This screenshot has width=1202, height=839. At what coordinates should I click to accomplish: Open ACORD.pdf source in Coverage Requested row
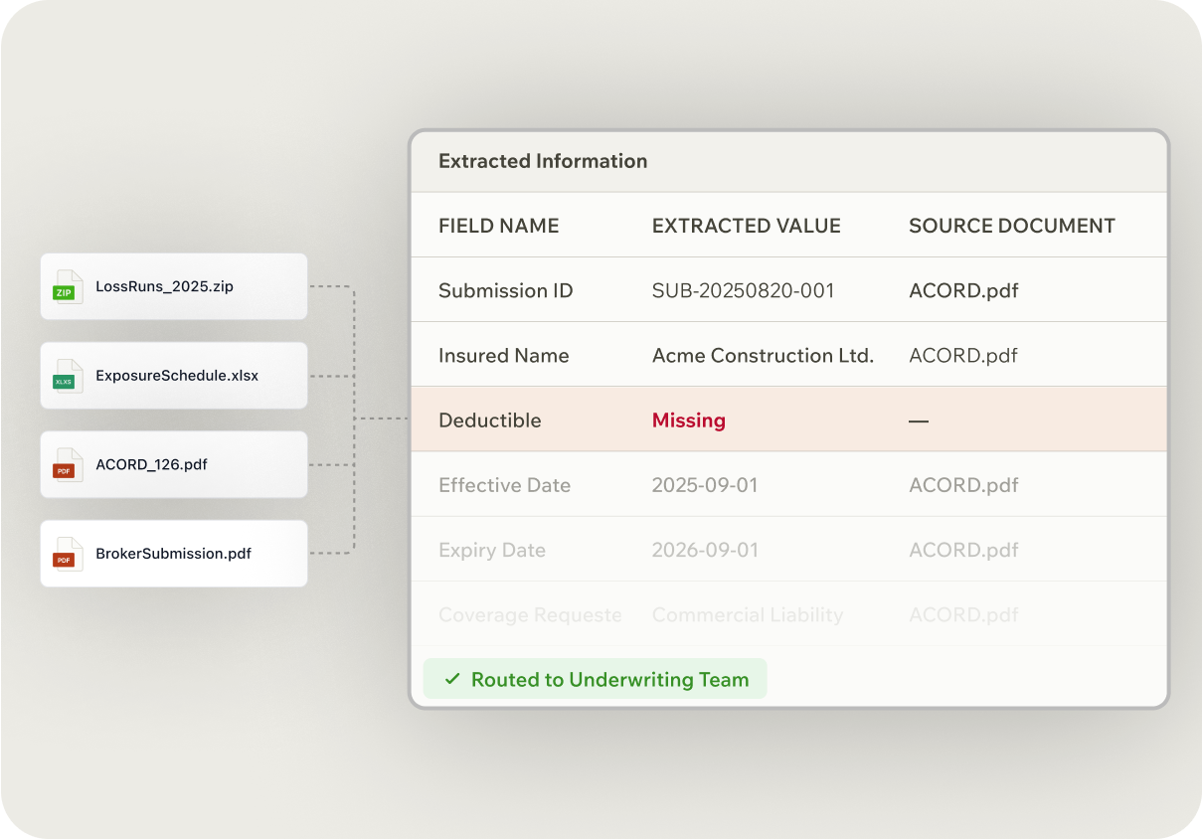pyautogui.click(x=963, y=615)
